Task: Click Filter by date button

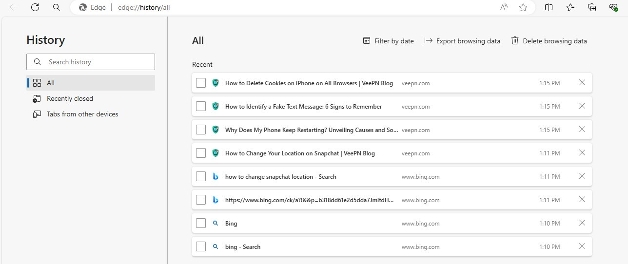Action: [x=389, y=41]
